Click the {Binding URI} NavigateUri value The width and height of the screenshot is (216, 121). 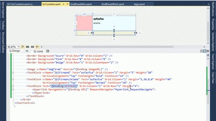click(78, 89)
